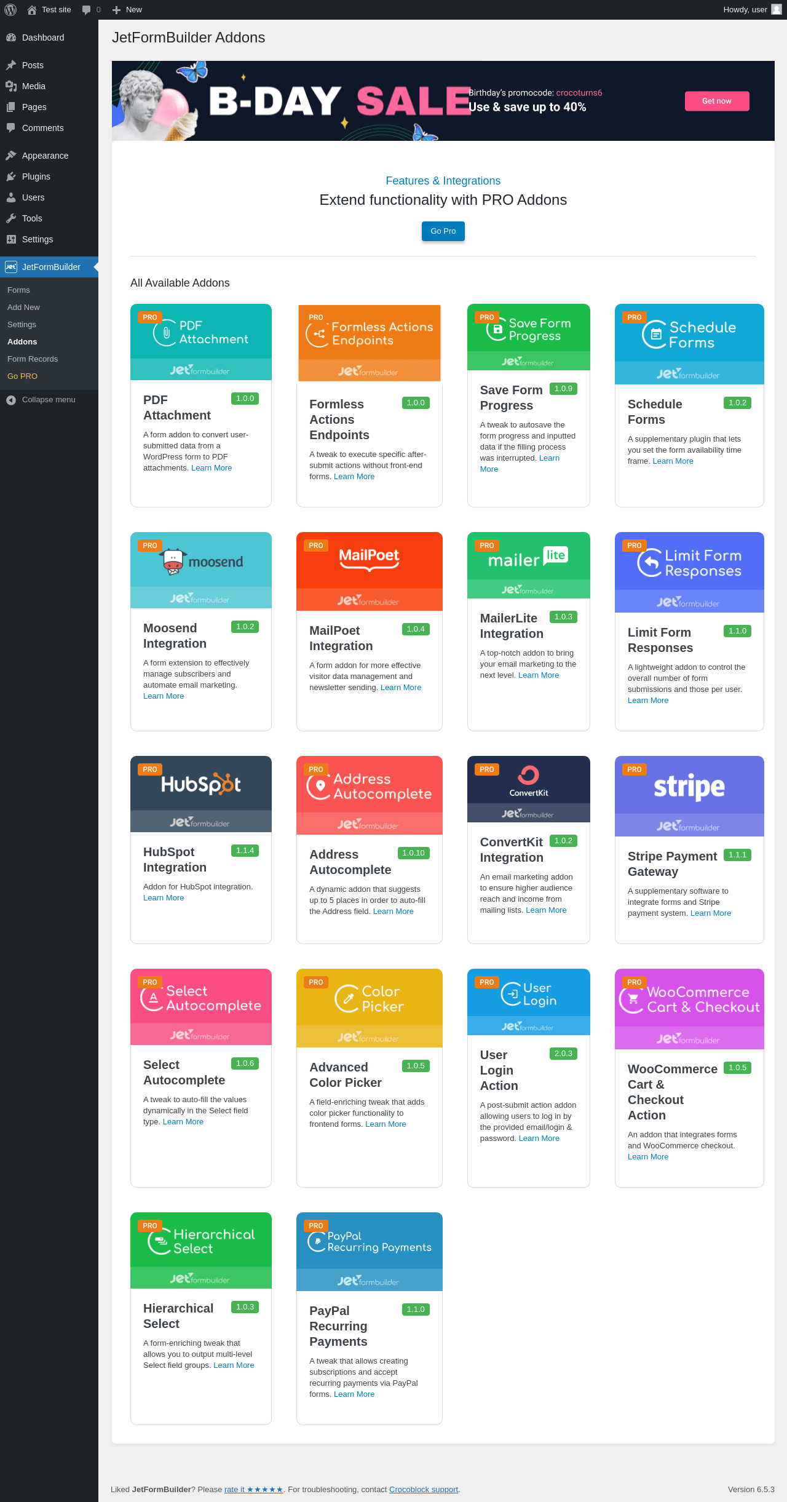Open Learn More for Advanced Color Picker
787x1502 pixels.
pyautogui.click(x=386, y=1124)
